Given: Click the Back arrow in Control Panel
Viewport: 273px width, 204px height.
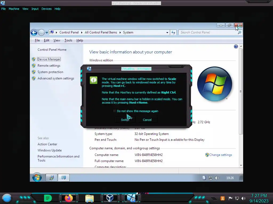Looking at the screenshot, I should 34,32.
